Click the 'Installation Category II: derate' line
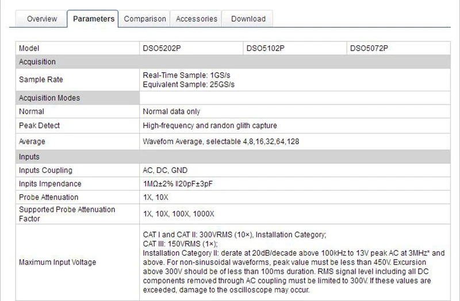 [294, 253]
